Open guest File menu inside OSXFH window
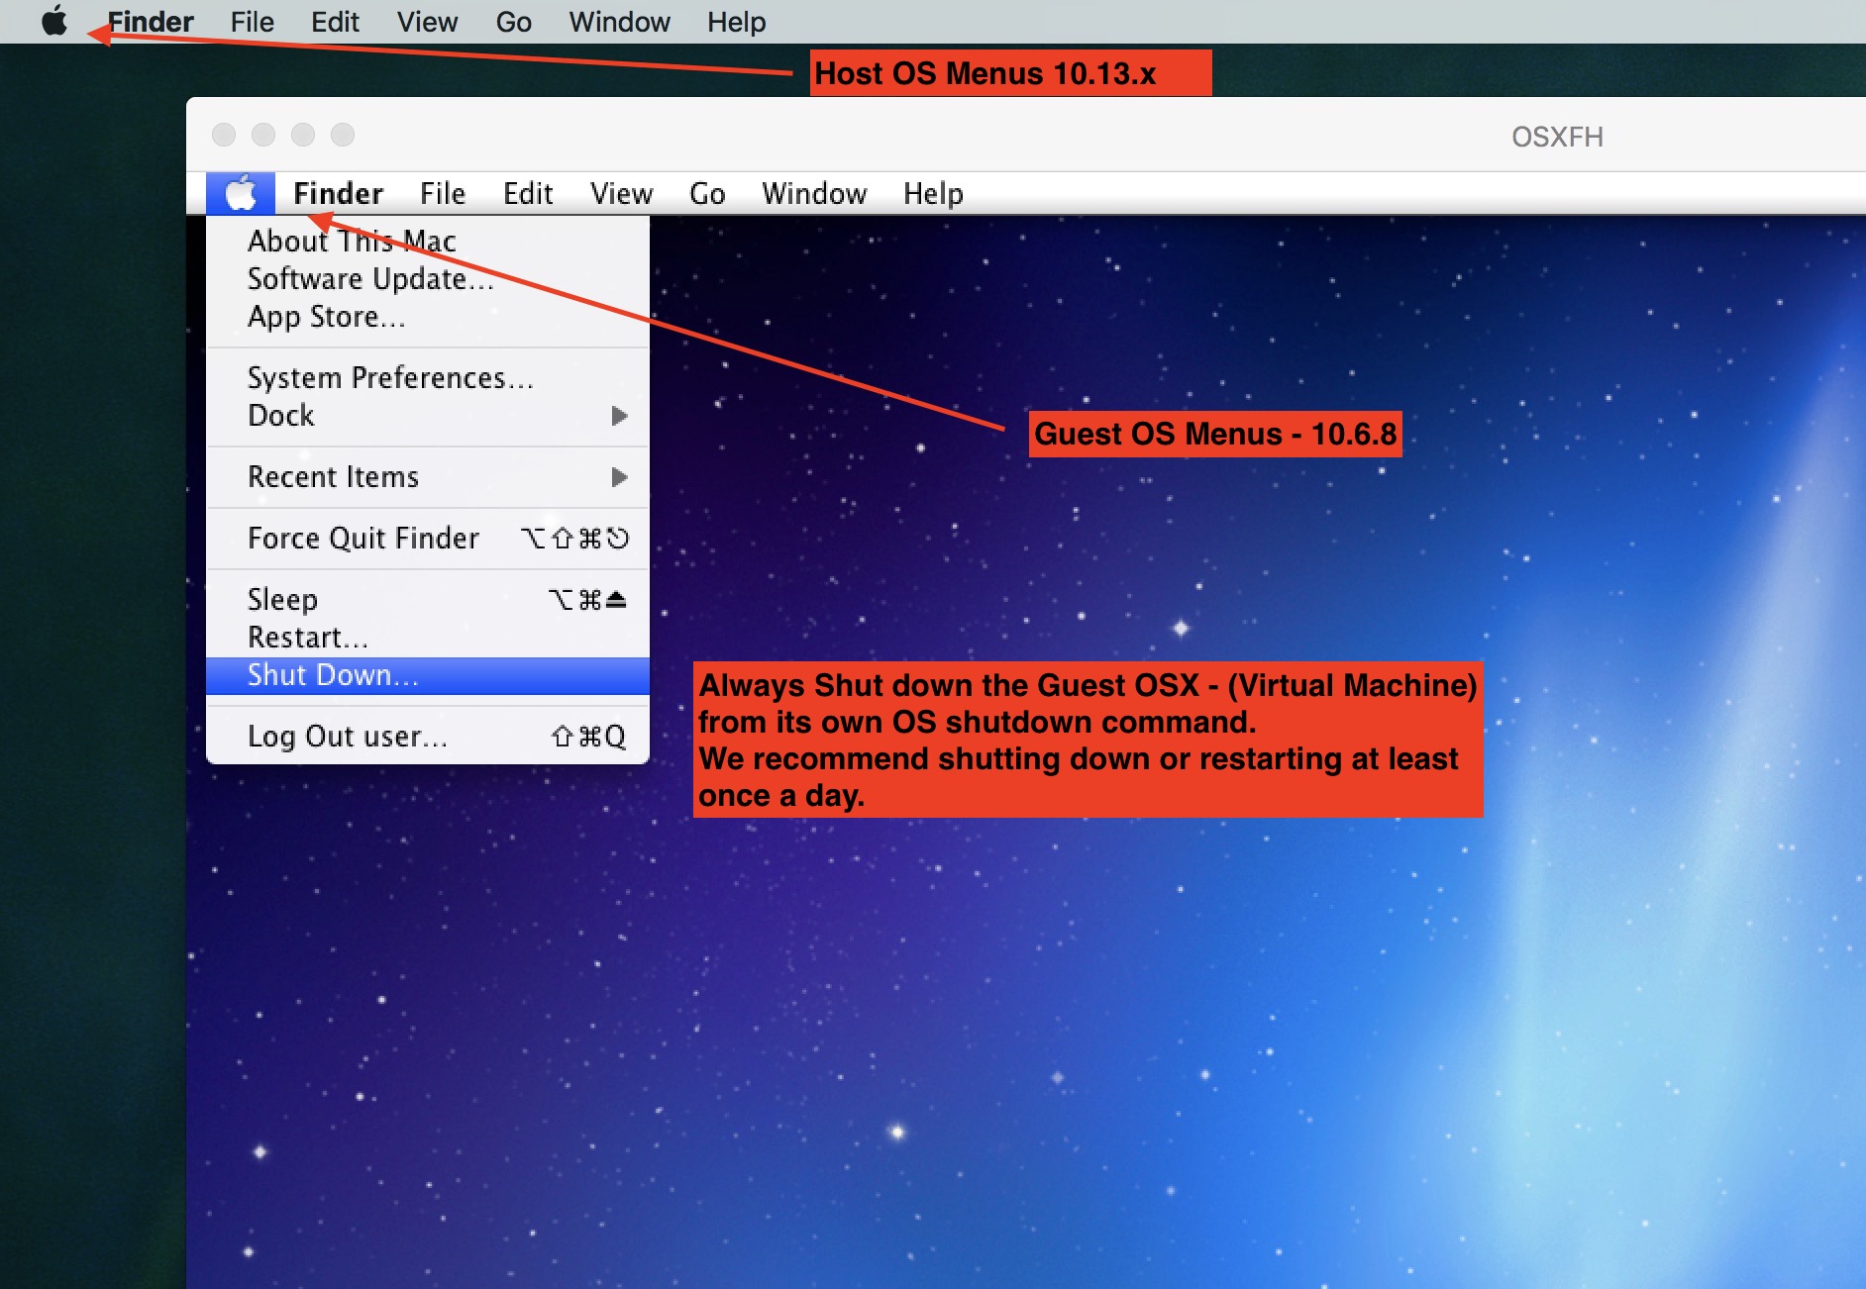This screenshot has width=1866, height=1289. [x=442, y=193]
